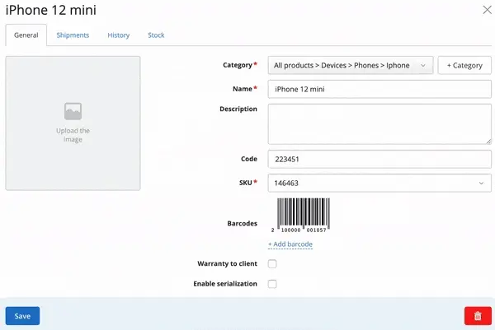
Task: Open the History tab
Action: coord(118,35)
